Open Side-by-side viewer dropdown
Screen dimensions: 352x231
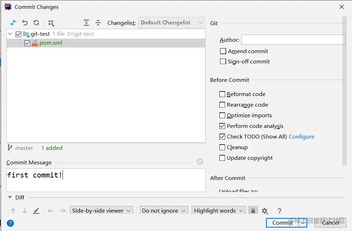click(101, 210)
